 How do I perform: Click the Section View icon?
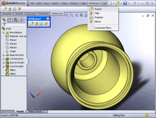point(81,15)
